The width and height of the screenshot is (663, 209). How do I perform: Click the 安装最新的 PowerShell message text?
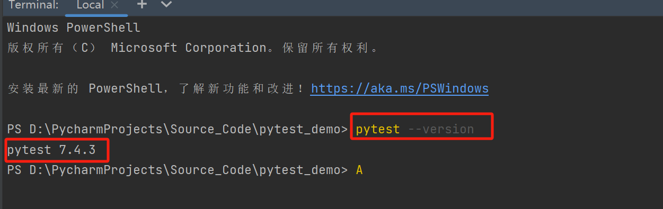[84, 88]
